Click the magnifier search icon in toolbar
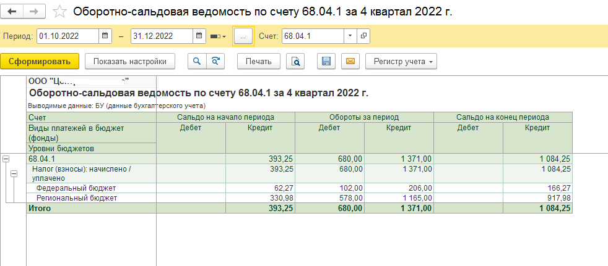Screen dimensions: 608x266 [x=197, y=62]
